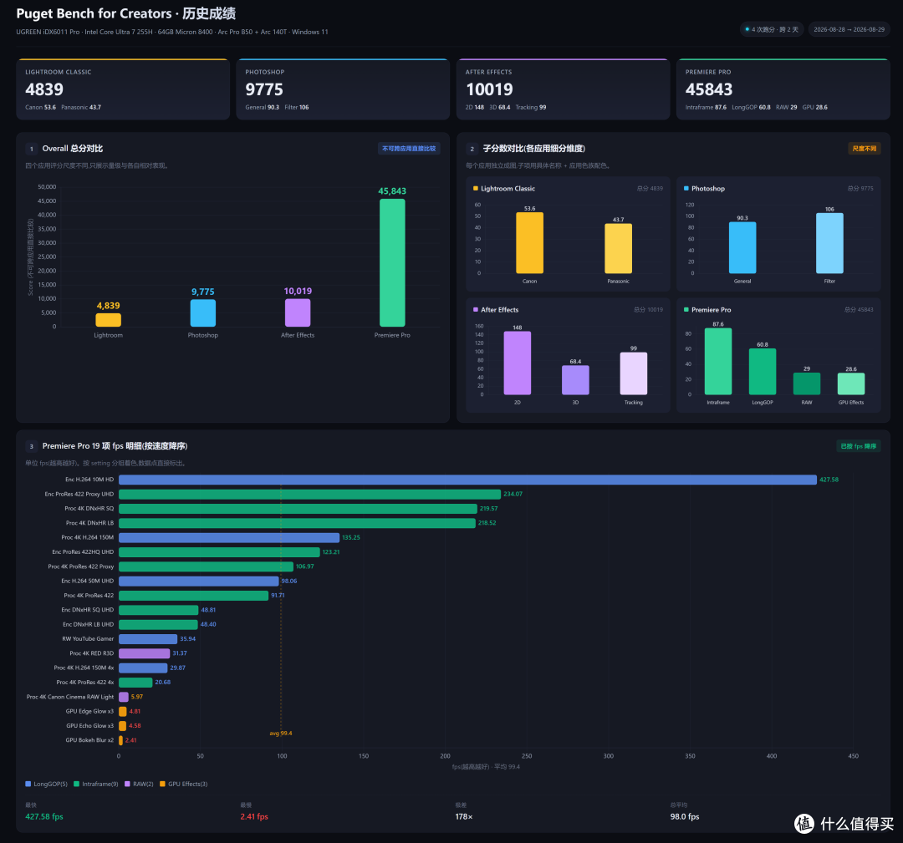The height and width of the screenshot is (843, 903).
Task: Click the '178×' range value
Action: (x=463, y=816)
